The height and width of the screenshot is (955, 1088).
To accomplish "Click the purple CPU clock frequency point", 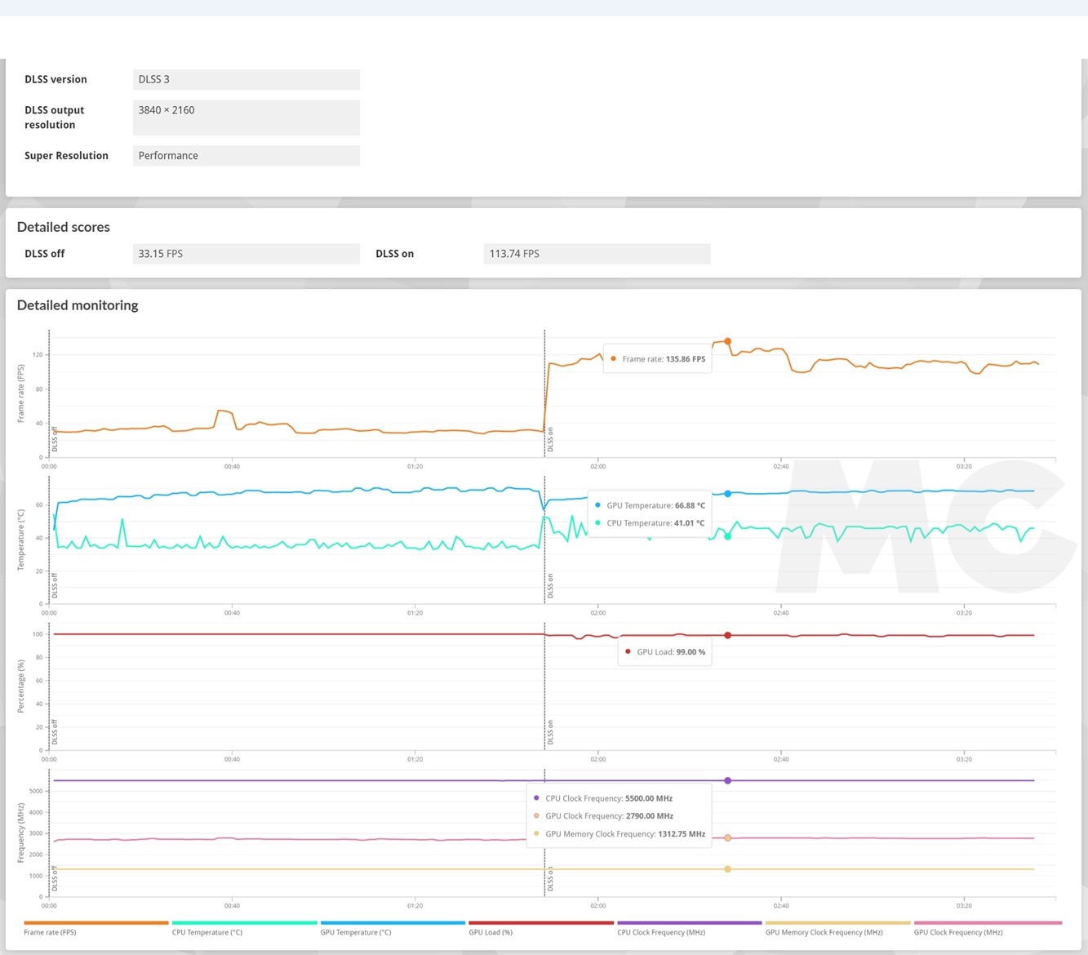I will click(727, 780).
